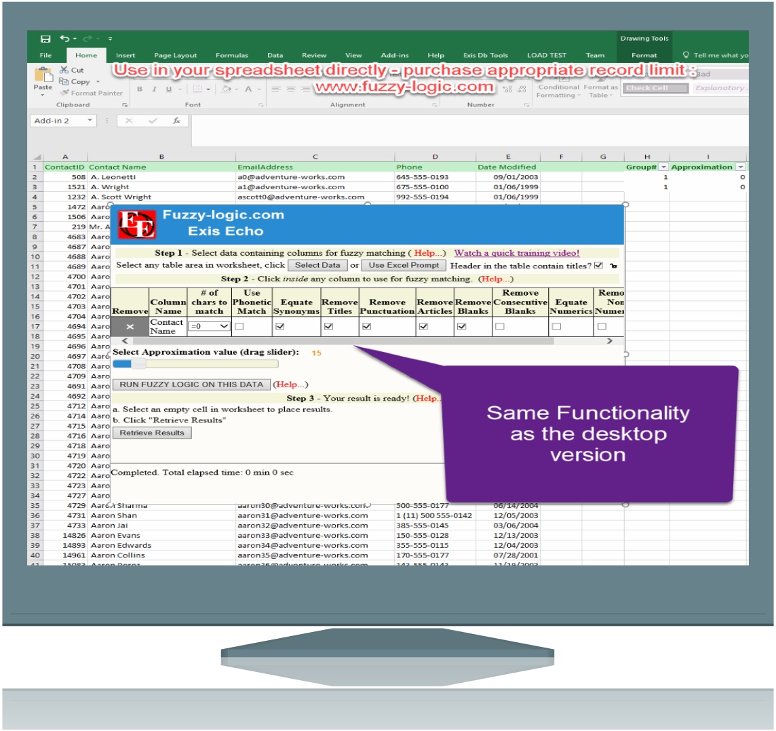This screenshot has height=731, width=776.
Task: Enable Use Phonetic Match checkbox
Action: [x=239, y=326]
